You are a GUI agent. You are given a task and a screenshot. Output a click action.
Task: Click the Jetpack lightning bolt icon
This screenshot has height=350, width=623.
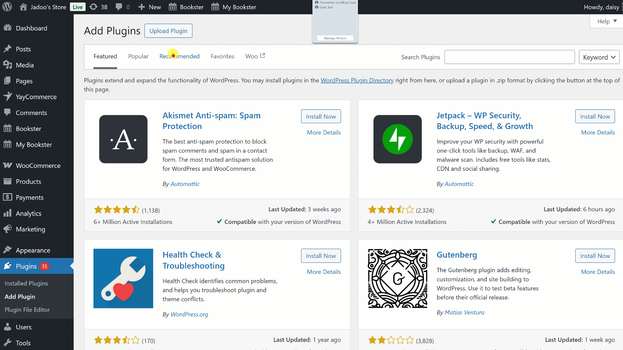[397, 139]
